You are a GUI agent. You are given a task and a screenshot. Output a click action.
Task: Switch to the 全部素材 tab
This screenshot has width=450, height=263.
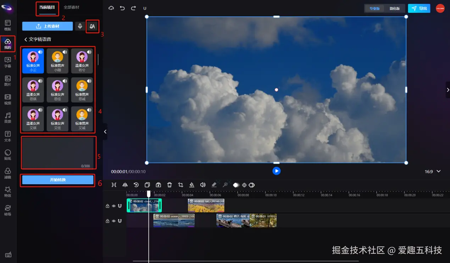[71, 7]
